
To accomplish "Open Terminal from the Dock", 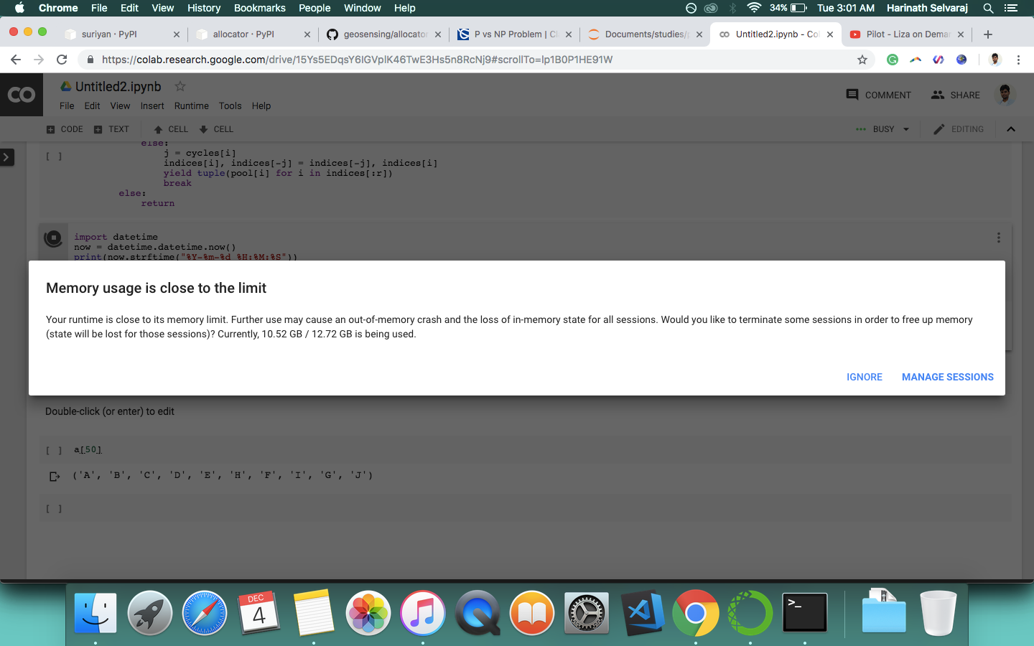I will 805,613.
